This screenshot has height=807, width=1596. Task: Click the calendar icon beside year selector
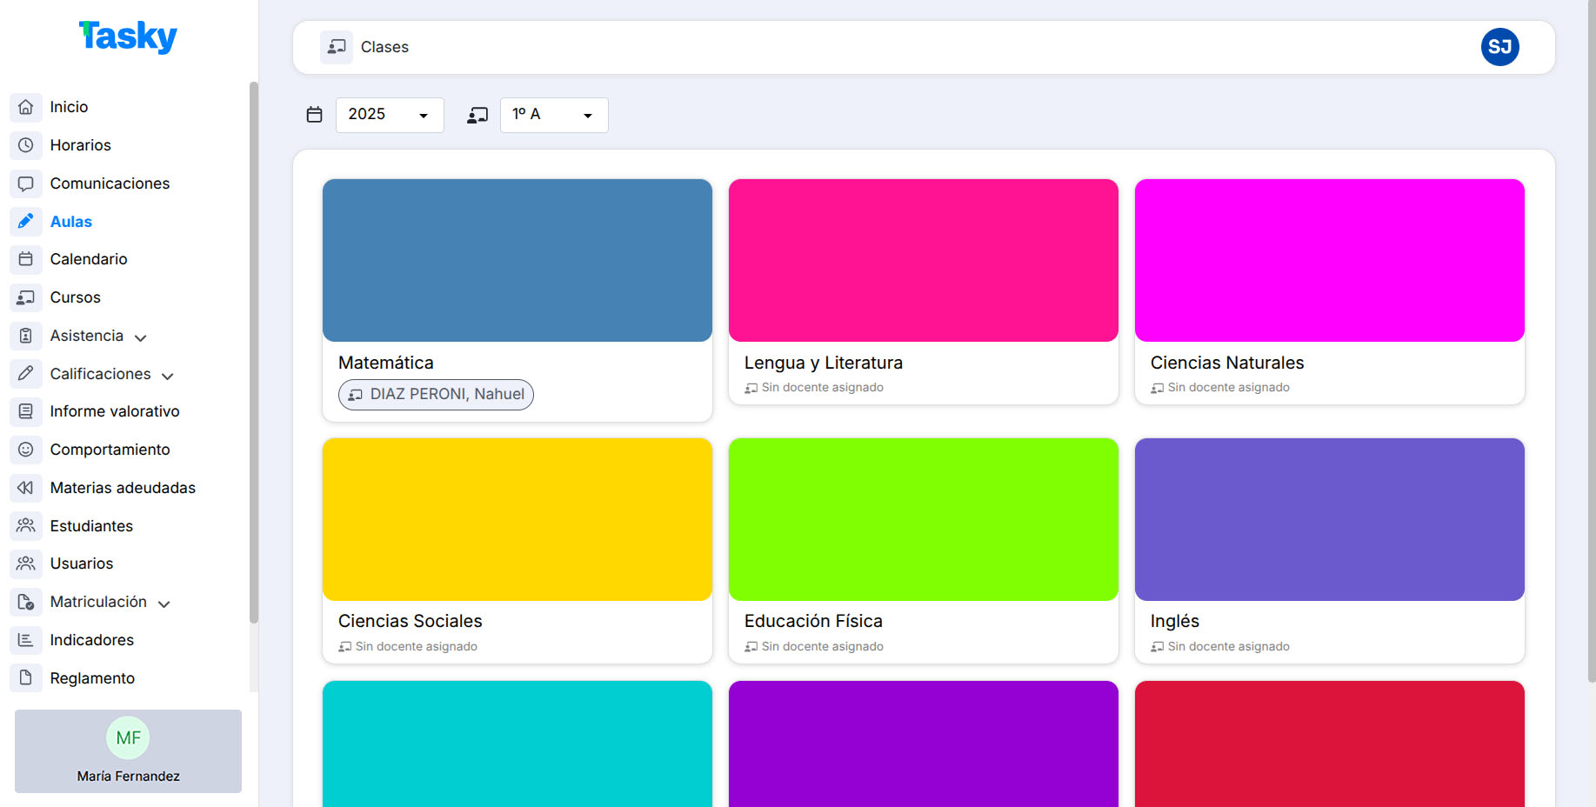315,115
